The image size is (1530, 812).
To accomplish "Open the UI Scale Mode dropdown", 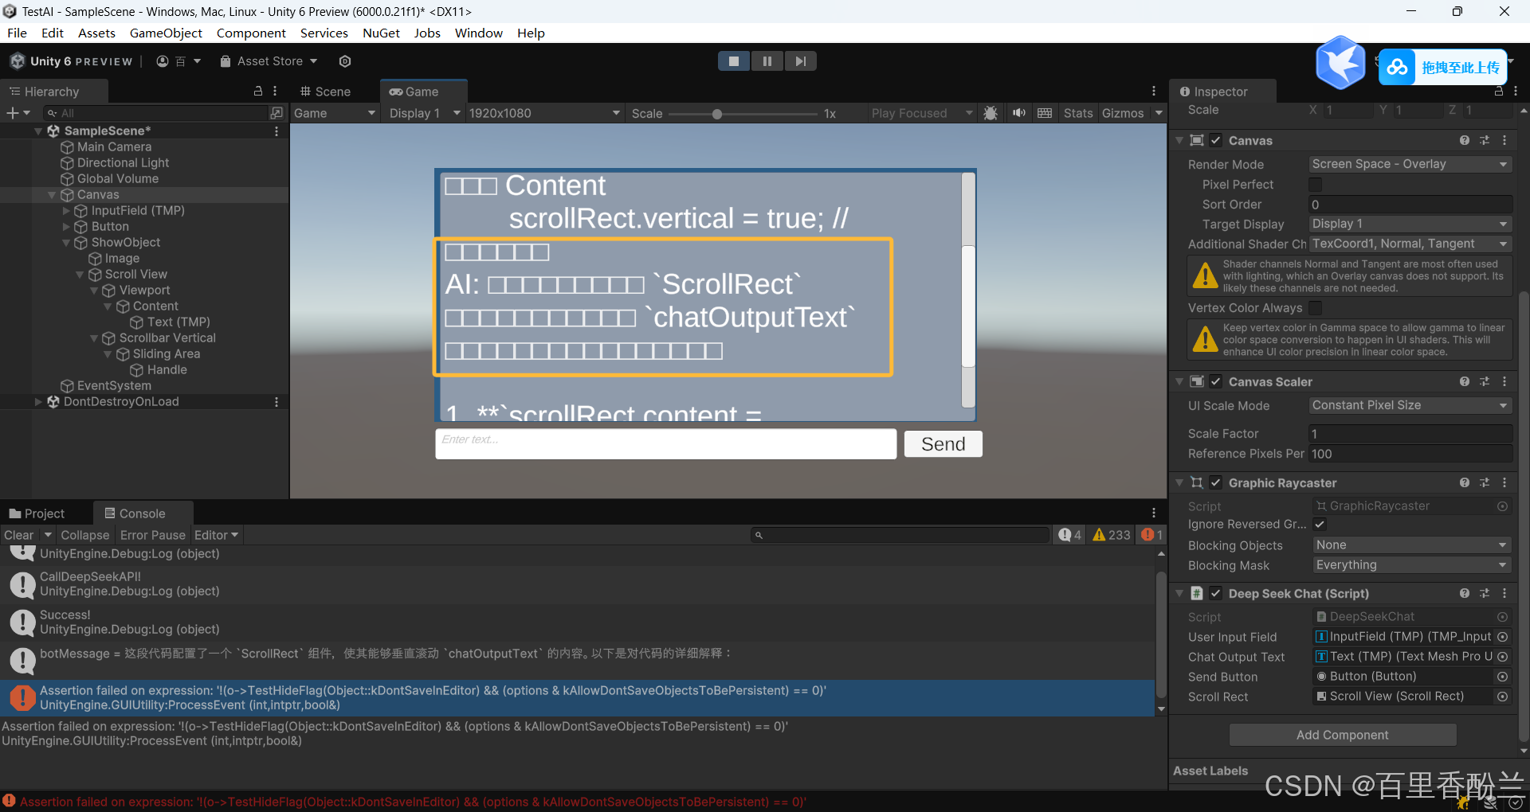I will 1410,405.
